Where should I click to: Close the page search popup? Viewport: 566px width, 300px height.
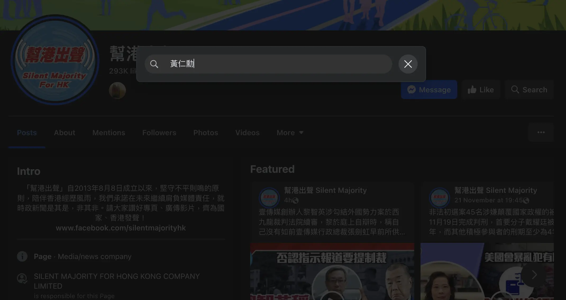408,64
